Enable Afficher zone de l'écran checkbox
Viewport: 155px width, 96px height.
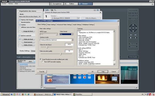(20, 27)
